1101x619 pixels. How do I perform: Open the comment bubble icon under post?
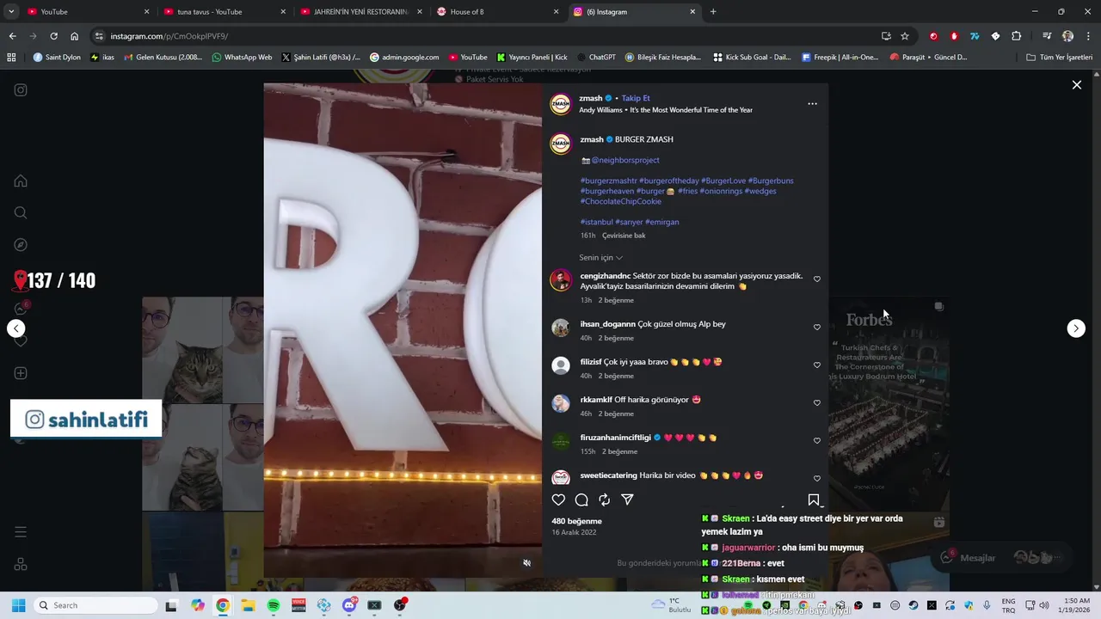pos(581,500)
